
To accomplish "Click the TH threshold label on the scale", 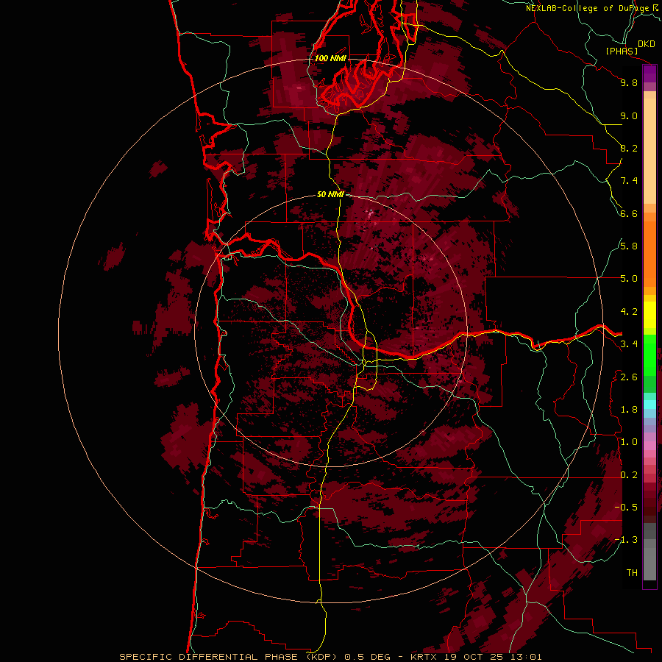I will click(x=632, y=573).
